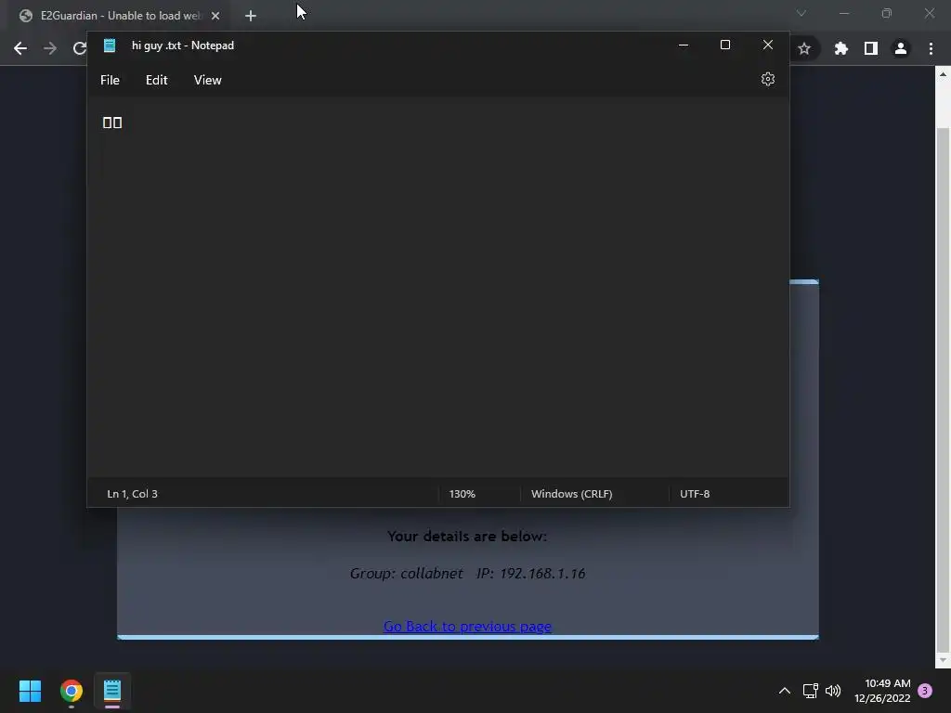Open the Edit menu in Notepad

click(156, 80)
